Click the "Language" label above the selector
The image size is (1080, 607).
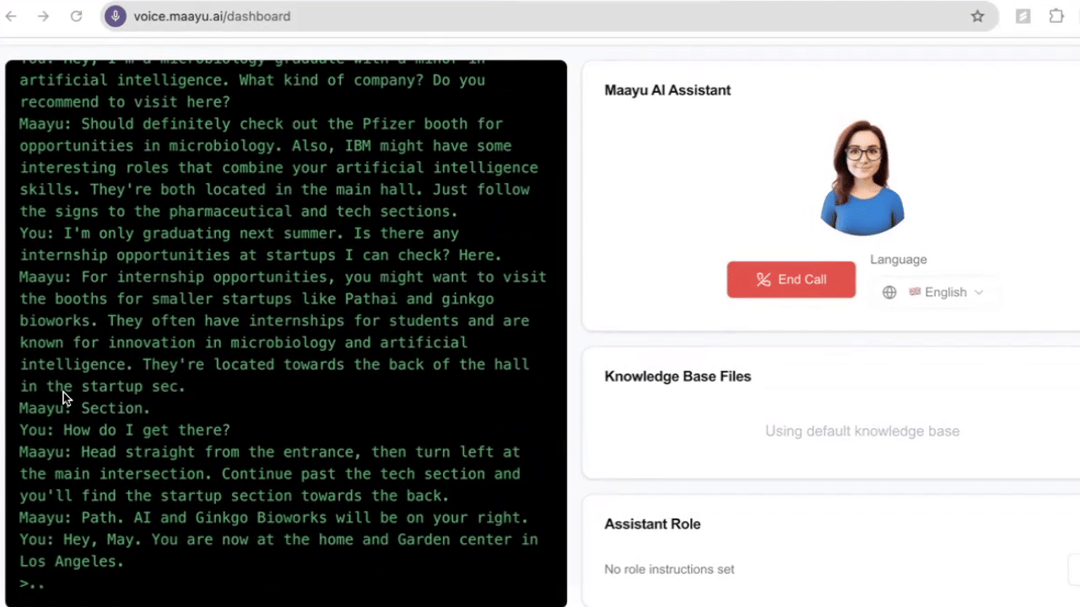[899, 260]
